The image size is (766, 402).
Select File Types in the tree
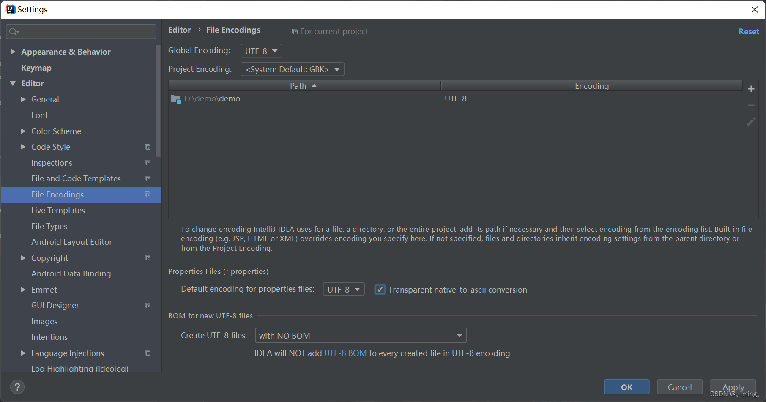tap(49, 226)
